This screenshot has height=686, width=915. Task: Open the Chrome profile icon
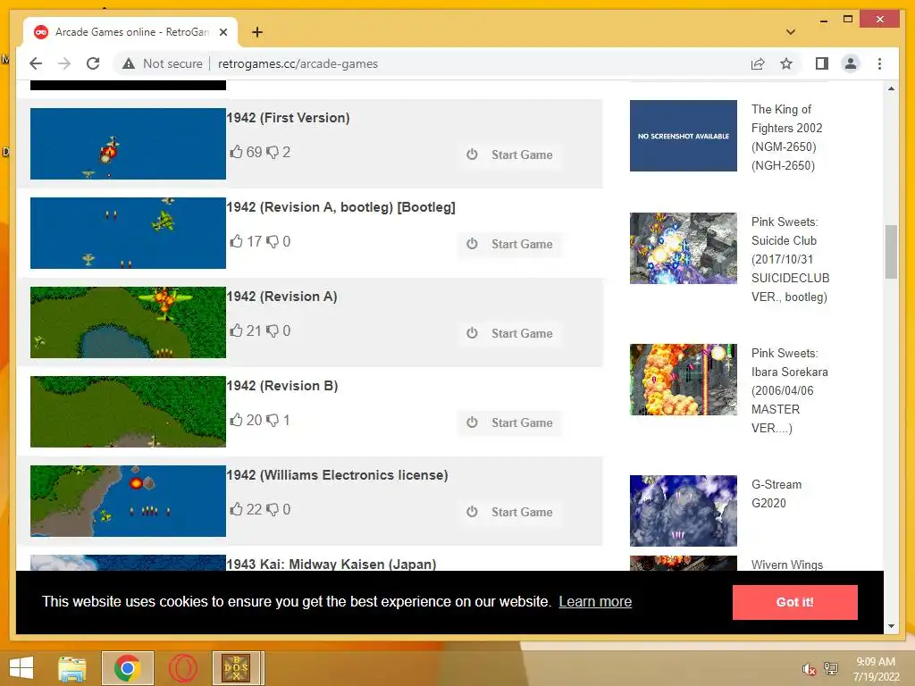[851, 63]
